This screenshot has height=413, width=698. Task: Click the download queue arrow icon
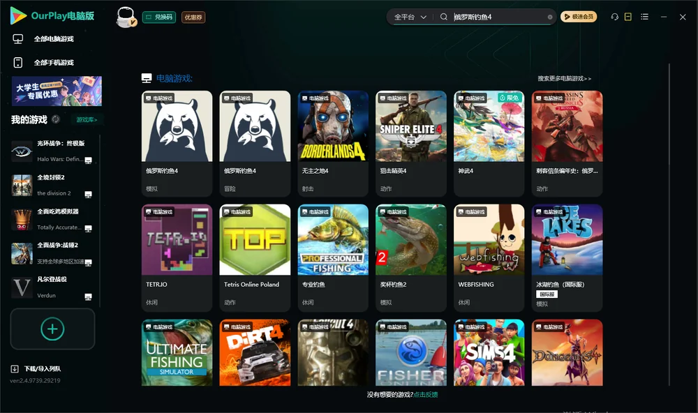tap(15, 369)
